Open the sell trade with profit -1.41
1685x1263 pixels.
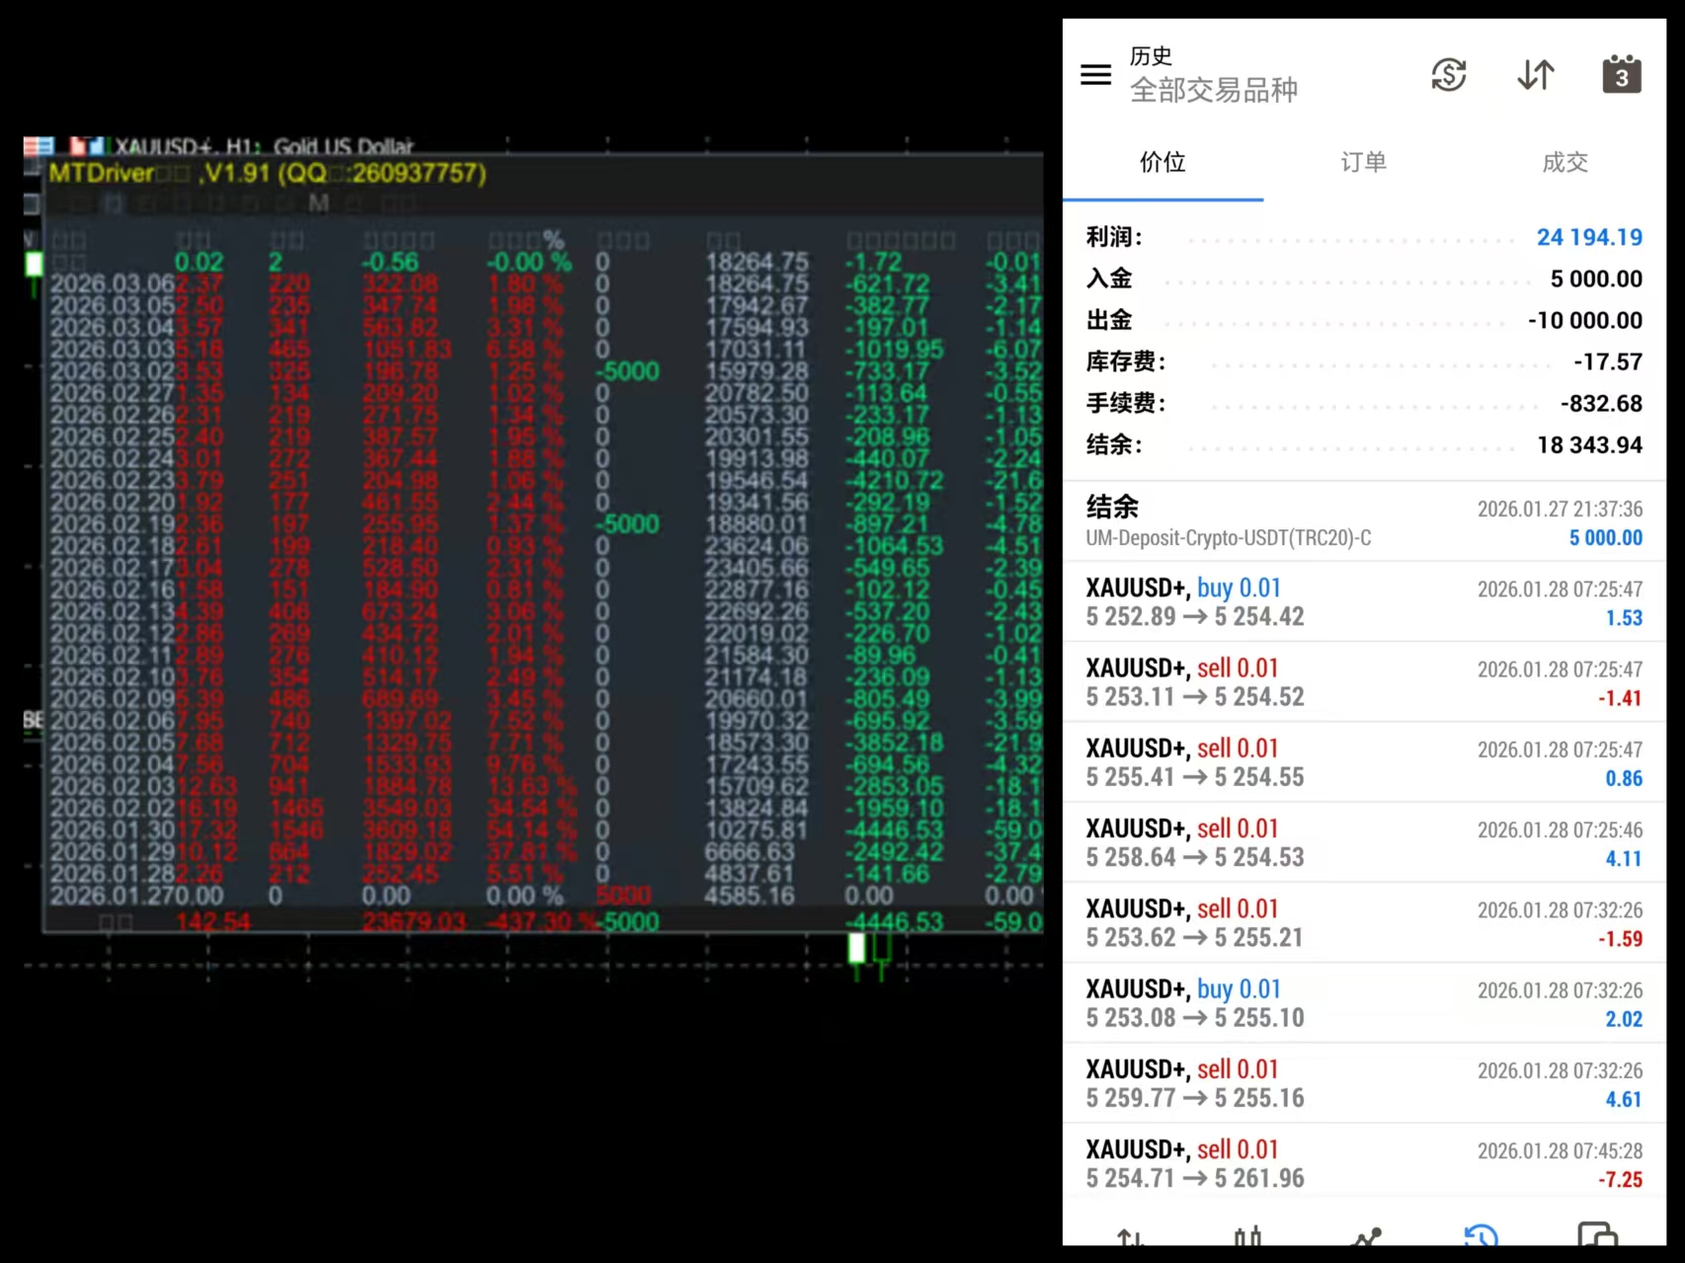(1364, 681)
